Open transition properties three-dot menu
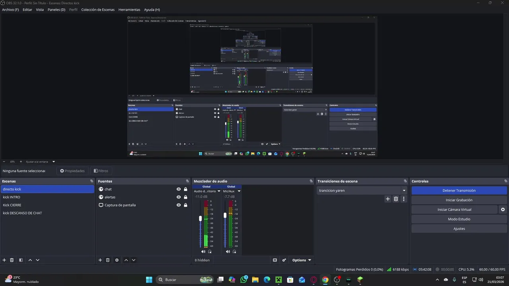509x286 pixels. click(x=404, y=199)
